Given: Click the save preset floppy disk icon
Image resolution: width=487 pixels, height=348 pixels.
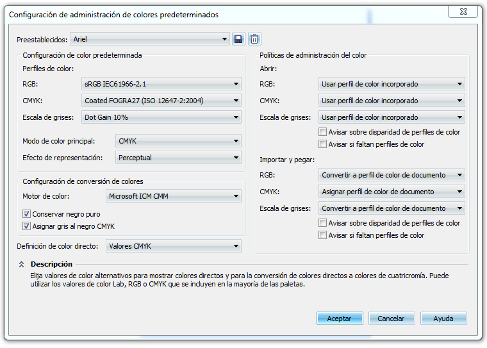Looking at the screenshot, I should point(238,39).
